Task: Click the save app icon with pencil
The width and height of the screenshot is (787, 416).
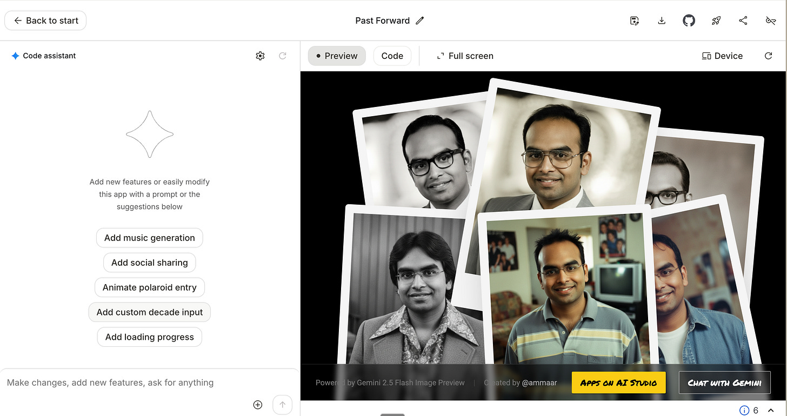Action: tap(635, 21)
